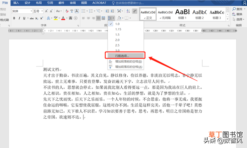
Task: Open the font size combo box
Action: point(38,11)
